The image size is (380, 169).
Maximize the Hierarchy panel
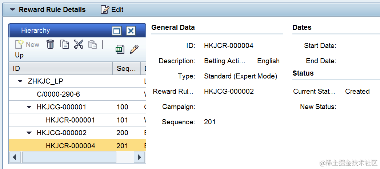[117, 31]
